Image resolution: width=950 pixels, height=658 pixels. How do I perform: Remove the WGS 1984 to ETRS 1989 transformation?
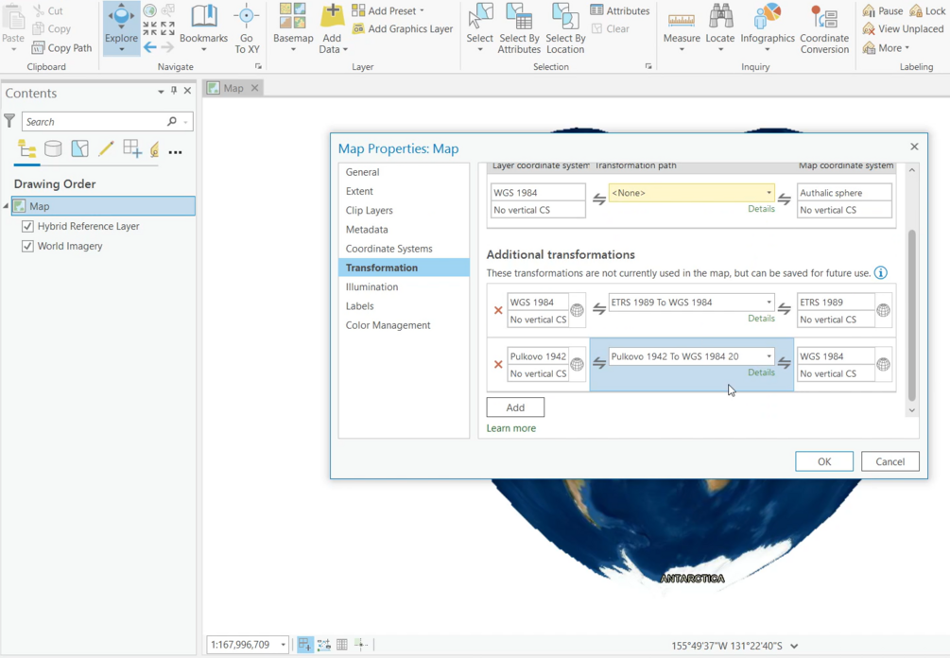(498, 310)
